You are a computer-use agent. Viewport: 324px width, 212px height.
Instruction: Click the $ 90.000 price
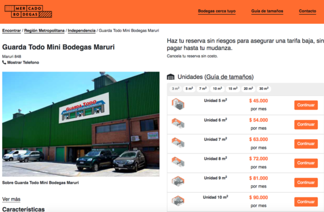click(259, 197)
